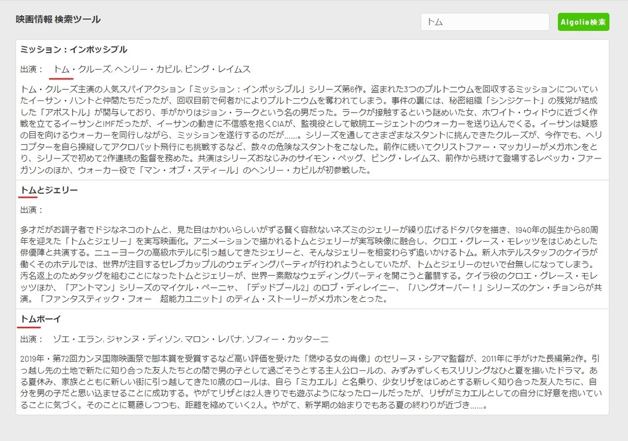Click cast name ヘンリー・カビル
628x441 pixels.
pyautogui.click(x=148, y=69)
